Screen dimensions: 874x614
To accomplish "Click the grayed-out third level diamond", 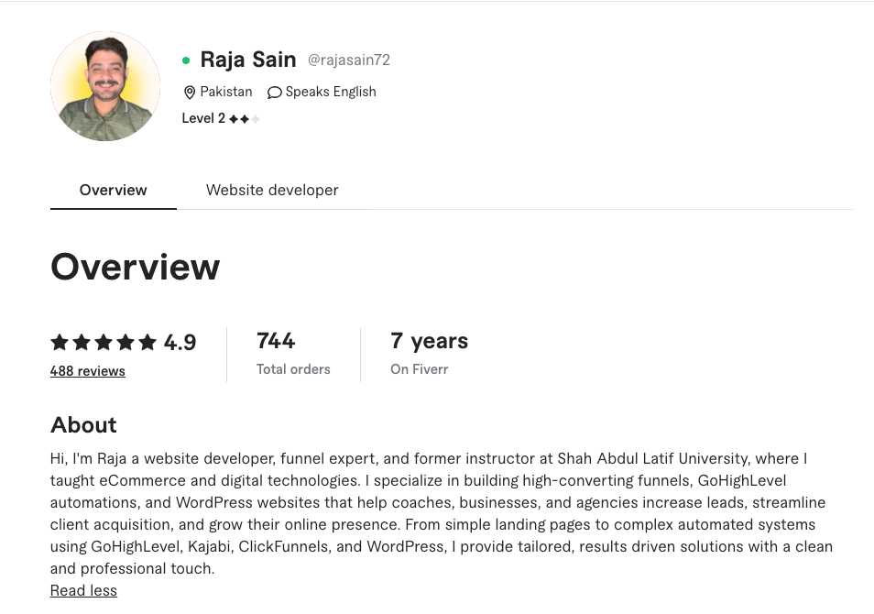I will (x=256, y=118).
